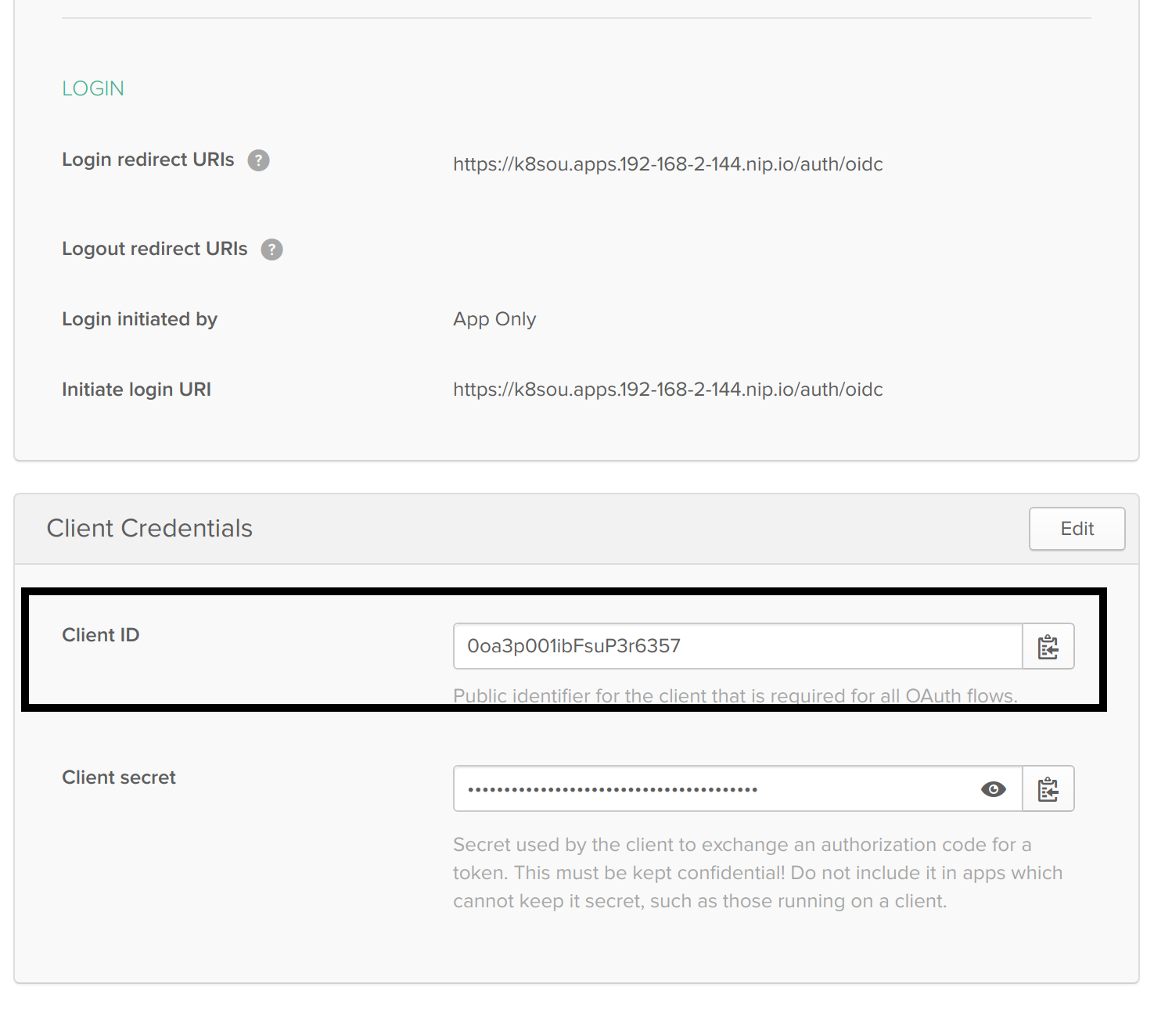Copy the Client secret to clipboard

(1048, 789)
